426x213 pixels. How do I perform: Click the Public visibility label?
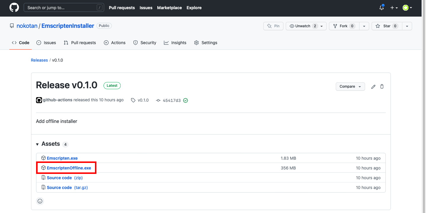tap(104, 26)
